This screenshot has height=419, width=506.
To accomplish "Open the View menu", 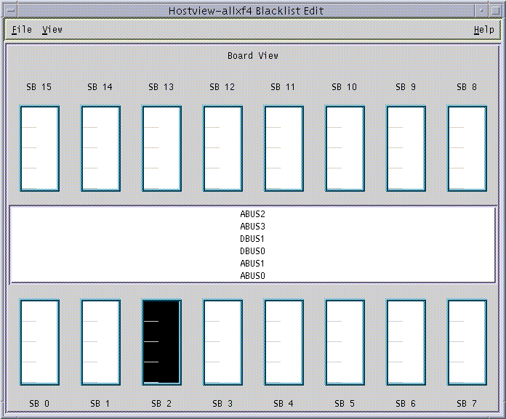I will (x=52, y=30).
